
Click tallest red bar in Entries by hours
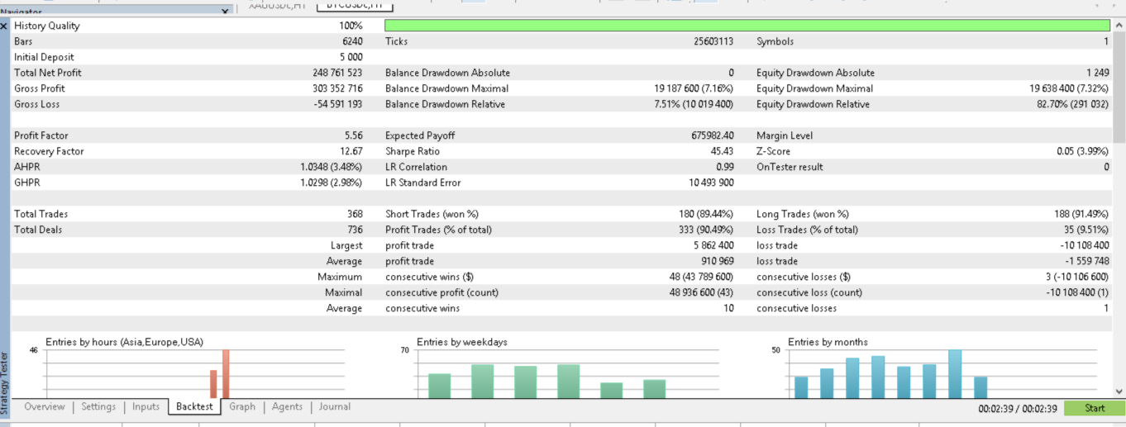tap(226, 374)
